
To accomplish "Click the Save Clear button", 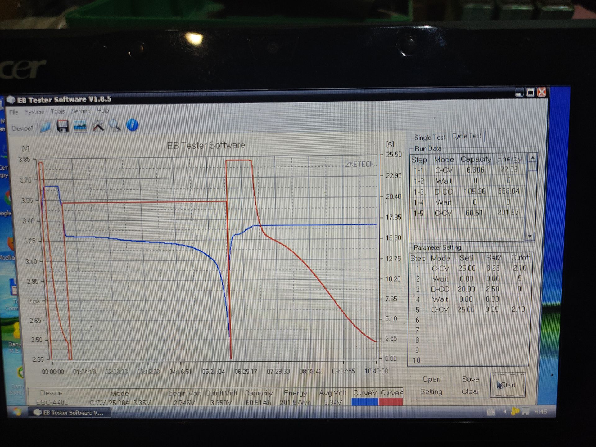I will coord(470,385).
